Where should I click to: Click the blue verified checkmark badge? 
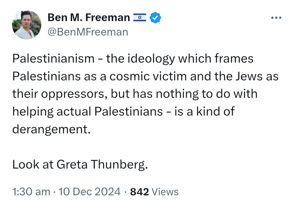[155, 18]
